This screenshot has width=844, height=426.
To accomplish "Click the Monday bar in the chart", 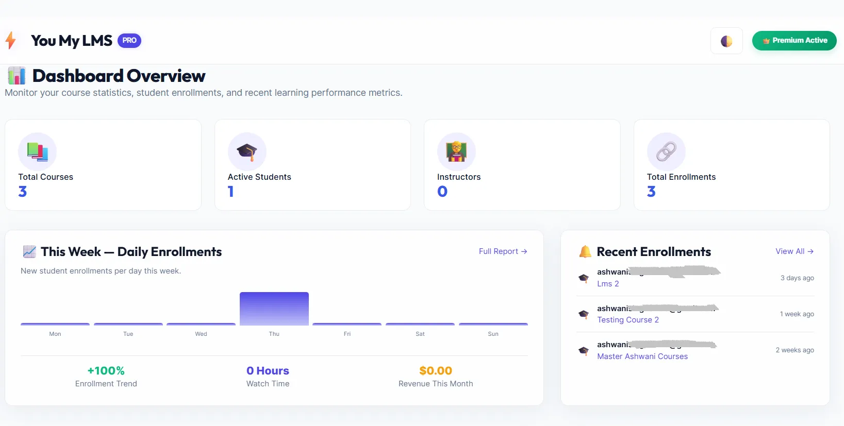I will (55, 324).
